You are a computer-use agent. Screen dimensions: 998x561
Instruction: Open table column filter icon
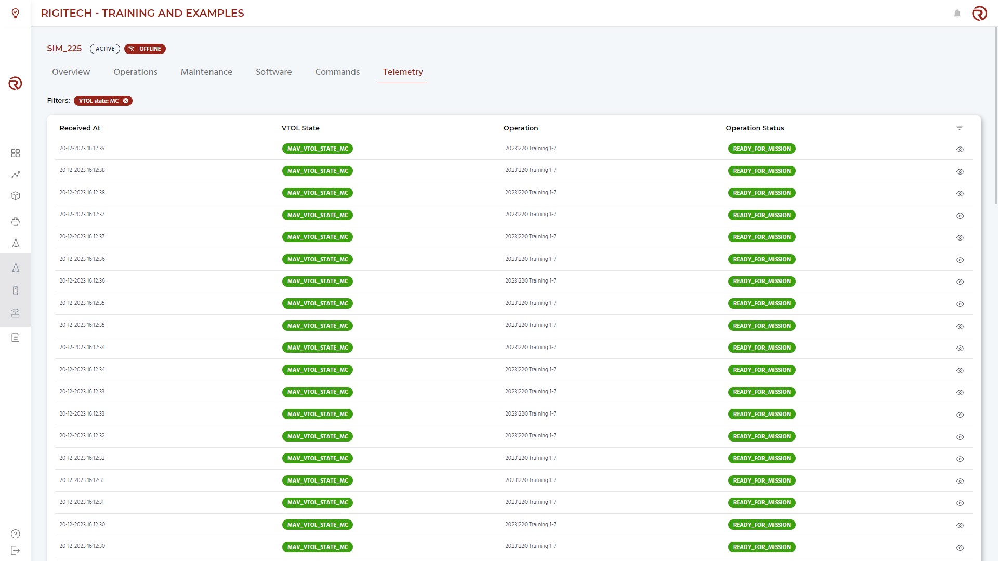[x=960, y=128]
